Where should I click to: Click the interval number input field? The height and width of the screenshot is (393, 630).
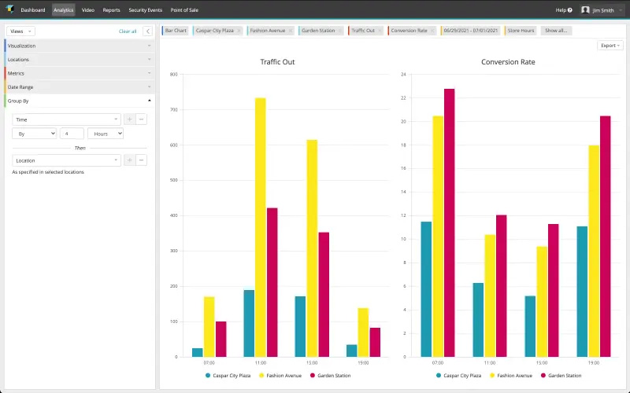72,134
